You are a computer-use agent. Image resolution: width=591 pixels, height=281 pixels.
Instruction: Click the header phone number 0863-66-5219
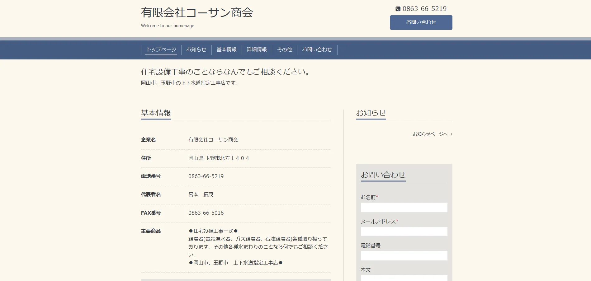pos(424,9)
